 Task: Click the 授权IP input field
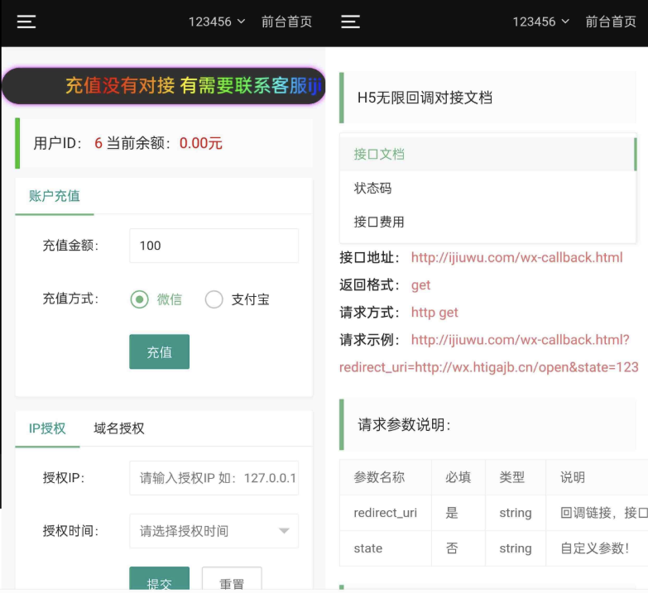coord(214,478)
